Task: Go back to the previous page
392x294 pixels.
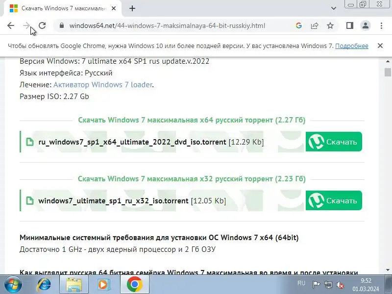Action: click(x=11, y=25)
